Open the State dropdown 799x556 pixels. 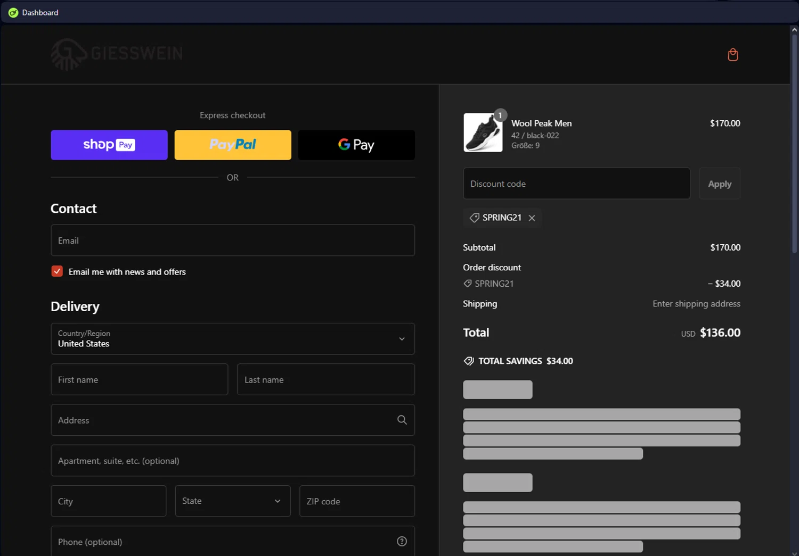(x=233, y=501)
